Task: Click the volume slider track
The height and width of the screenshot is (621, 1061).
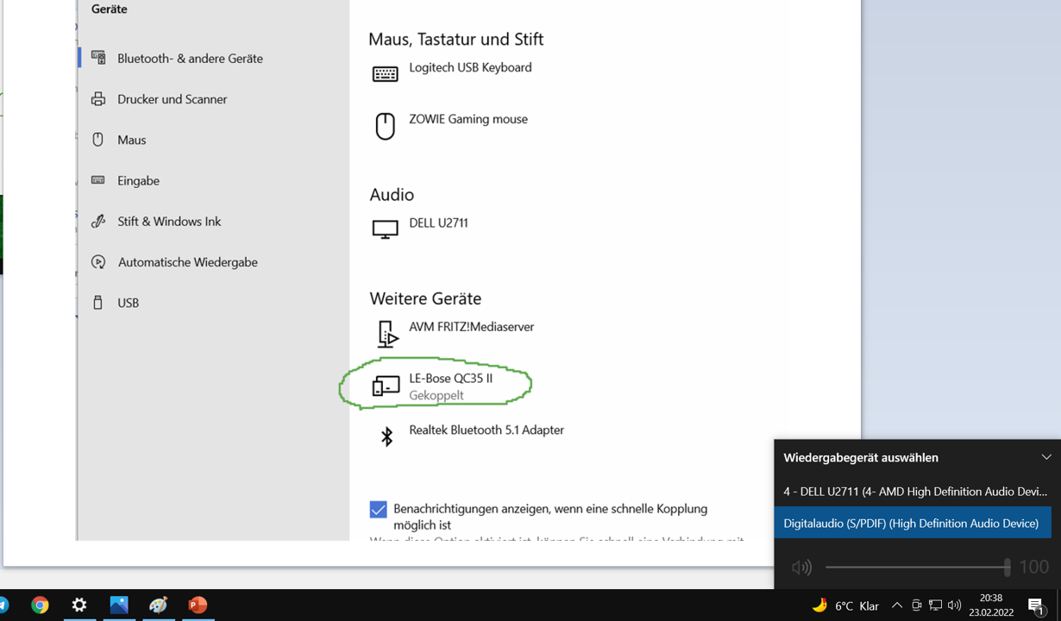Action: (917, 567)
